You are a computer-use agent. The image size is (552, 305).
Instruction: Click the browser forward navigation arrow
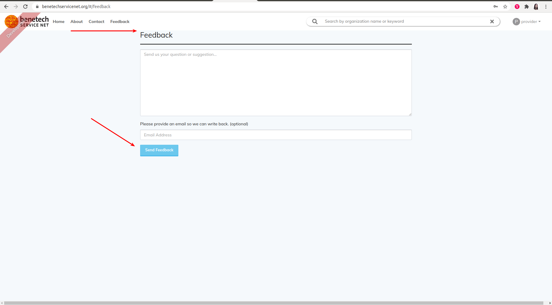tap(16, 6)
